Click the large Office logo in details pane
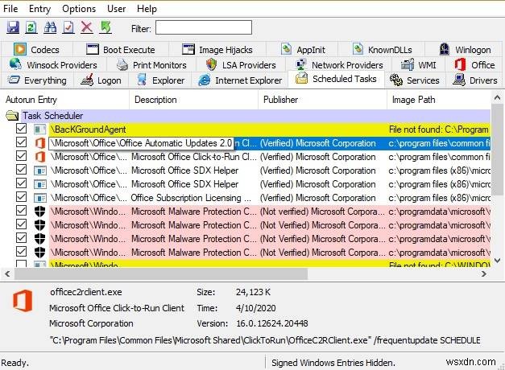 23,301
